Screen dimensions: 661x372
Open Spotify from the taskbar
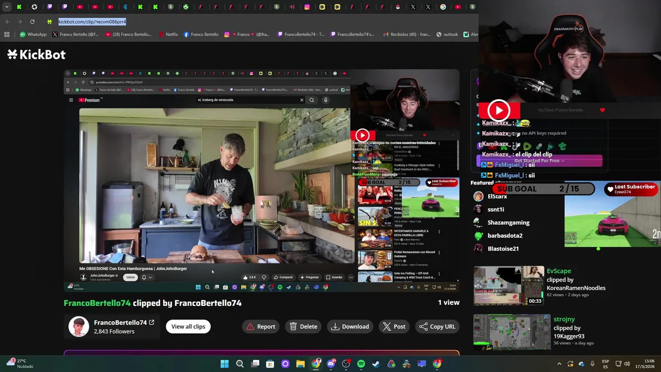point(361,364)
